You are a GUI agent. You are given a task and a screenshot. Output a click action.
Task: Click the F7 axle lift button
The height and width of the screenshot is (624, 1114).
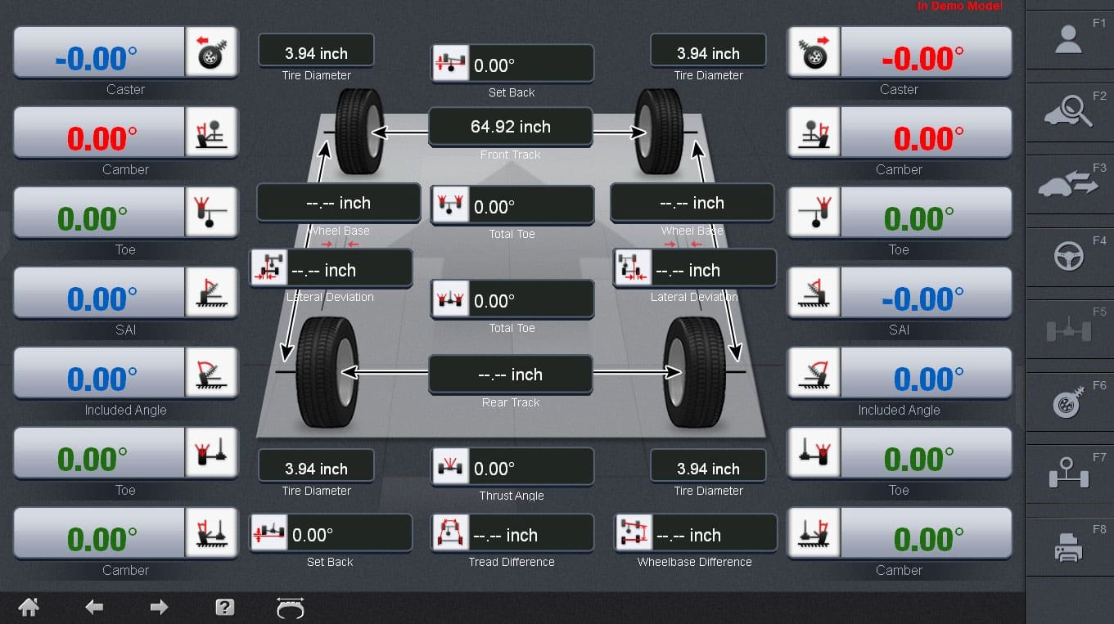pos(1069,474)
